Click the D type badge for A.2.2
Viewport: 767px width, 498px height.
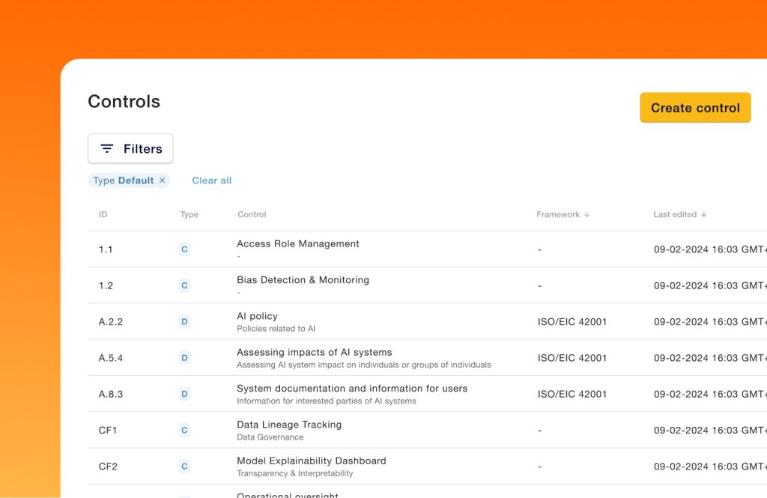tap(184, 322)
